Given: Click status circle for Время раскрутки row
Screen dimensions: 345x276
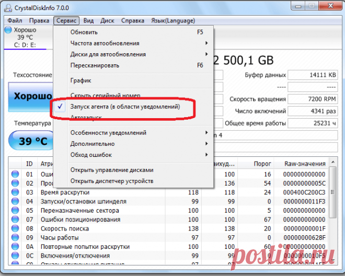Looking at the screenshot, I should point(15,192).
